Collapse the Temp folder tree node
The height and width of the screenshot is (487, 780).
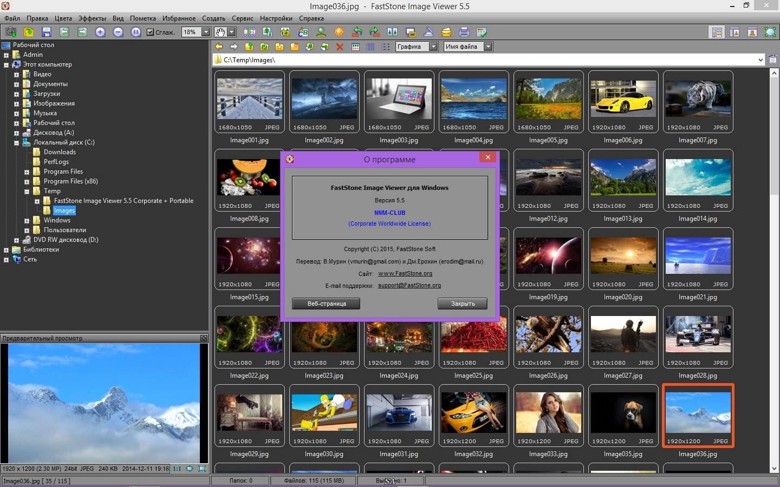pyautogui.click(x=27, y=192)
